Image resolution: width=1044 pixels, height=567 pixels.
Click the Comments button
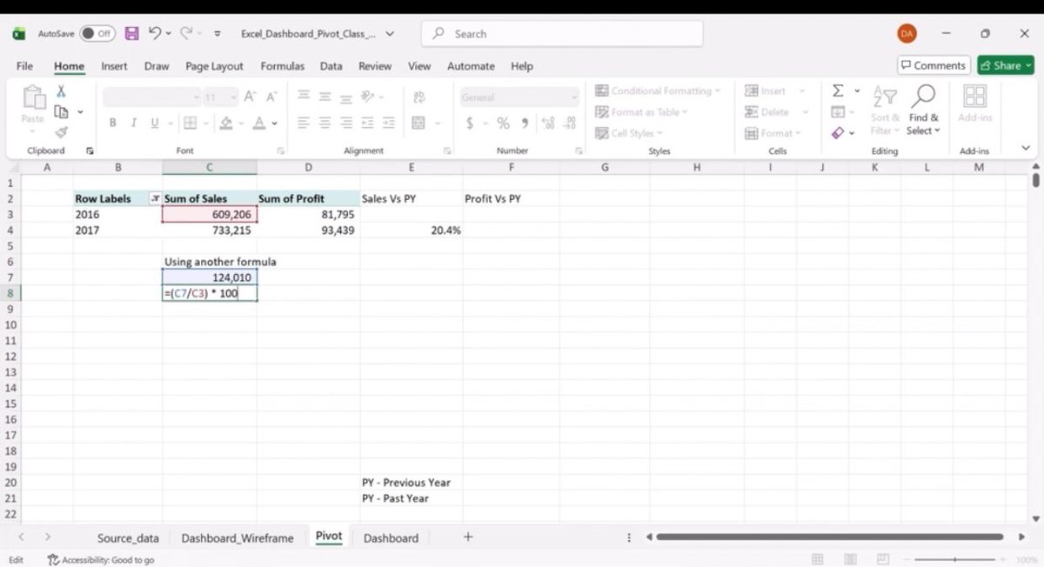(934, 65)
